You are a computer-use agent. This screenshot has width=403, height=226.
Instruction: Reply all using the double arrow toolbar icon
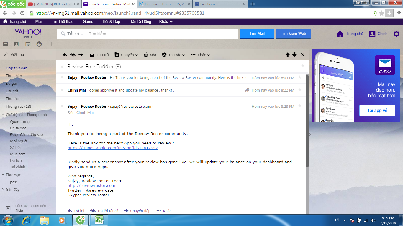pyautogui.click(x=73, y=55)
